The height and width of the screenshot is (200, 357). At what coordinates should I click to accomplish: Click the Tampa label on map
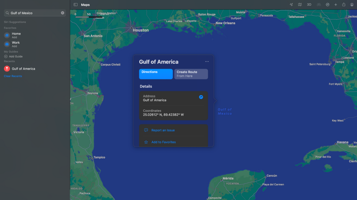[340, 62]
